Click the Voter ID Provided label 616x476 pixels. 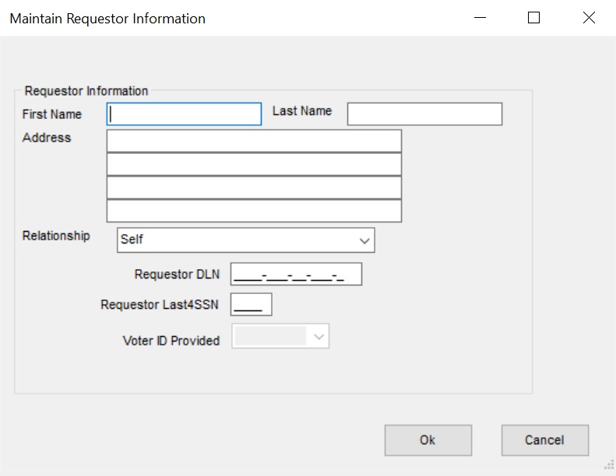pyautogui.click(x=171, y=341)
